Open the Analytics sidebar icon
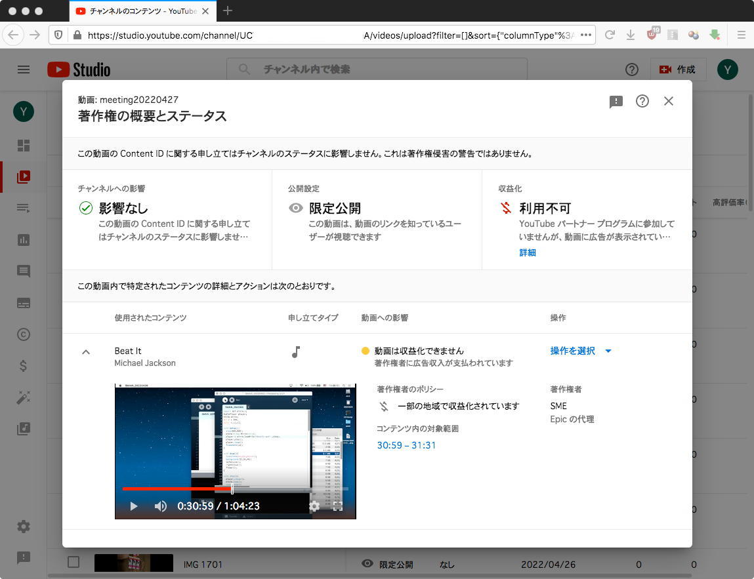 [x=24, y=240]
